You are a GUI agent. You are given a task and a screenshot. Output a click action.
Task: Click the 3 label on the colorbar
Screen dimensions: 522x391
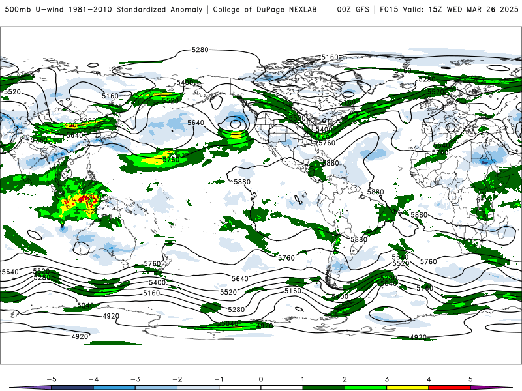[x=386, y=379]
